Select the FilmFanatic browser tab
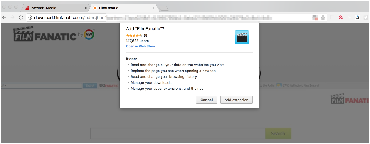This screenshot has width=370, height=144. pyautogui.click(x=119, y=8)
